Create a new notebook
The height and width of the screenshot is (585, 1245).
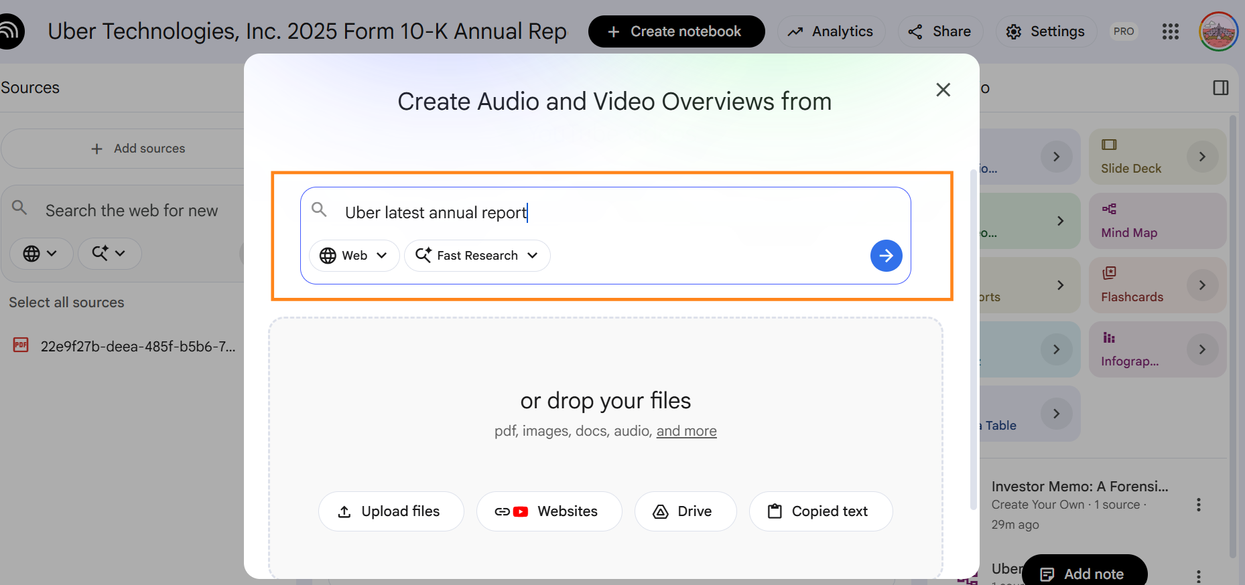click(x=676, y=31)
